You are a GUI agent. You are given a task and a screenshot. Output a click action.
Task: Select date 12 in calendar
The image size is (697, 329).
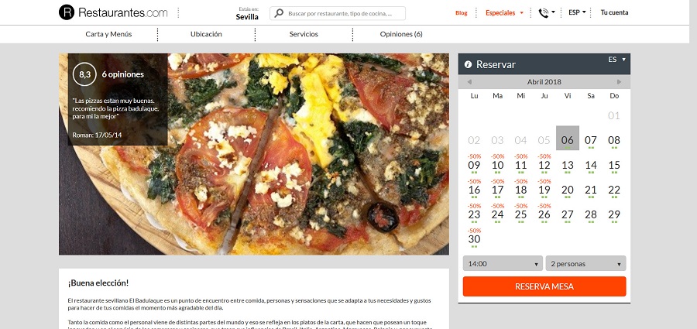coord(544,166)
